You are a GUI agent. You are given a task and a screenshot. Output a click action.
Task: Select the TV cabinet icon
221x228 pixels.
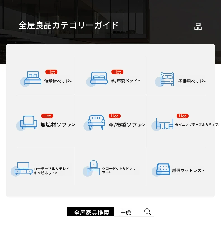coord(23,169)
